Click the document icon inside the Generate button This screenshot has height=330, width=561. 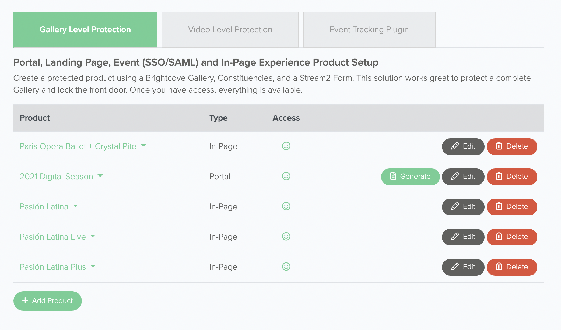pyautogui.click(x=393, y=177)
